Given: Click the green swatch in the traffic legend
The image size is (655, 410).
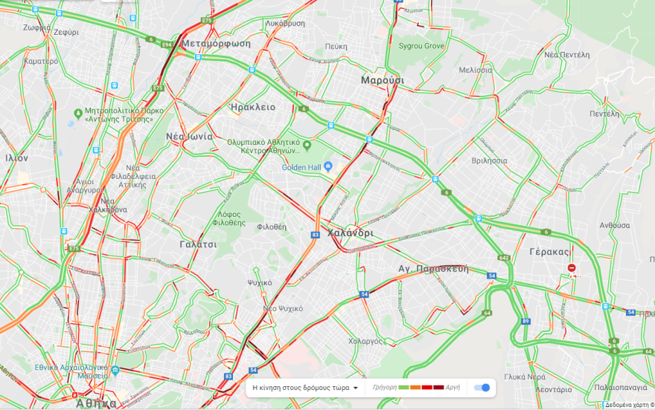Looking at the screenshot, I should click(403, 388).
